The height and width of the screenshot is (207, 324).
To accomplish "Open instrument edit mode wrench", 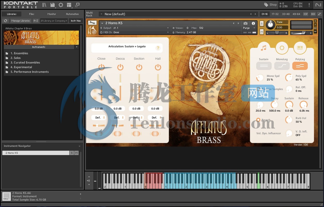I will (x=93, y=23).
